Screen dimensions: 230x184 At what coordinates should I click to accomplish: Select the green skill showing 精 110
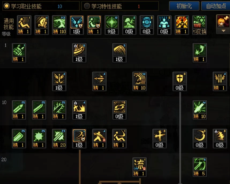(x=59, y=25)
